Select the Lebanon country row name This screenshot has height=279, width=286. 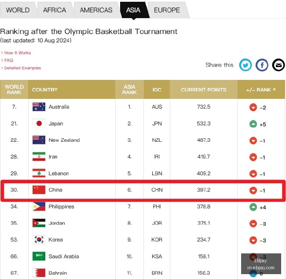coord(59,173)
